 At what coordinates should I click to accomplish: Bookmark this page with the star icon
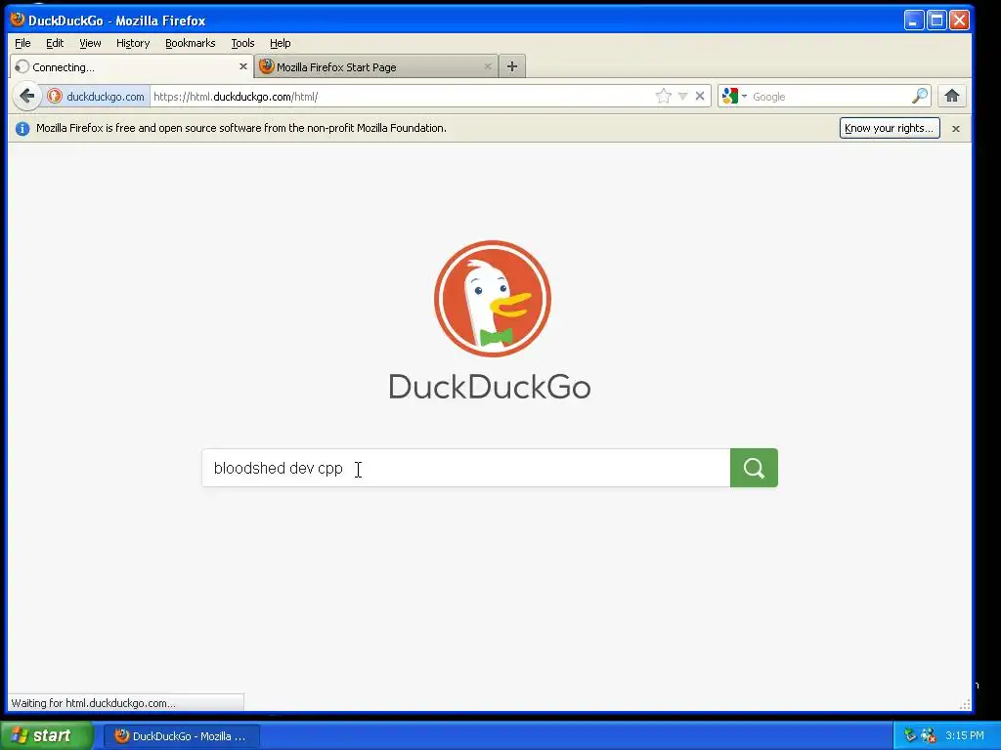(664, 97)
